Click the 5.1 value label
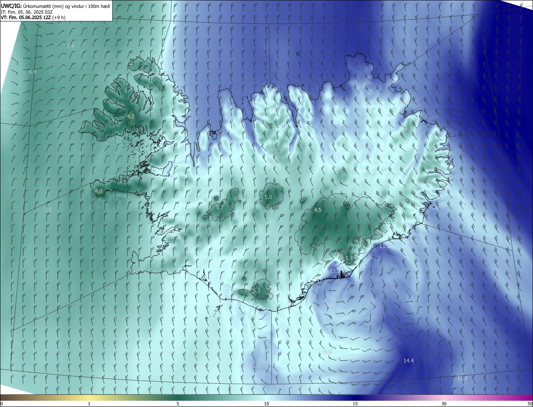This screenshot has width=533, height=407. [349, 258]
